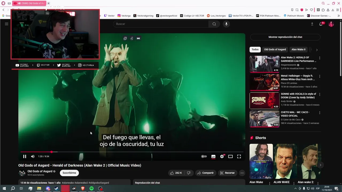
Task: Open the SONNE with VOCALS video thumbnail
Action: tap(264, 101)
